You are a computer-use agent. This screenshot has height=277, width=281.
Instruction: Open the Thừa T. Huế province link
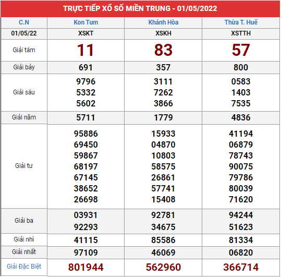coord(241,22)
